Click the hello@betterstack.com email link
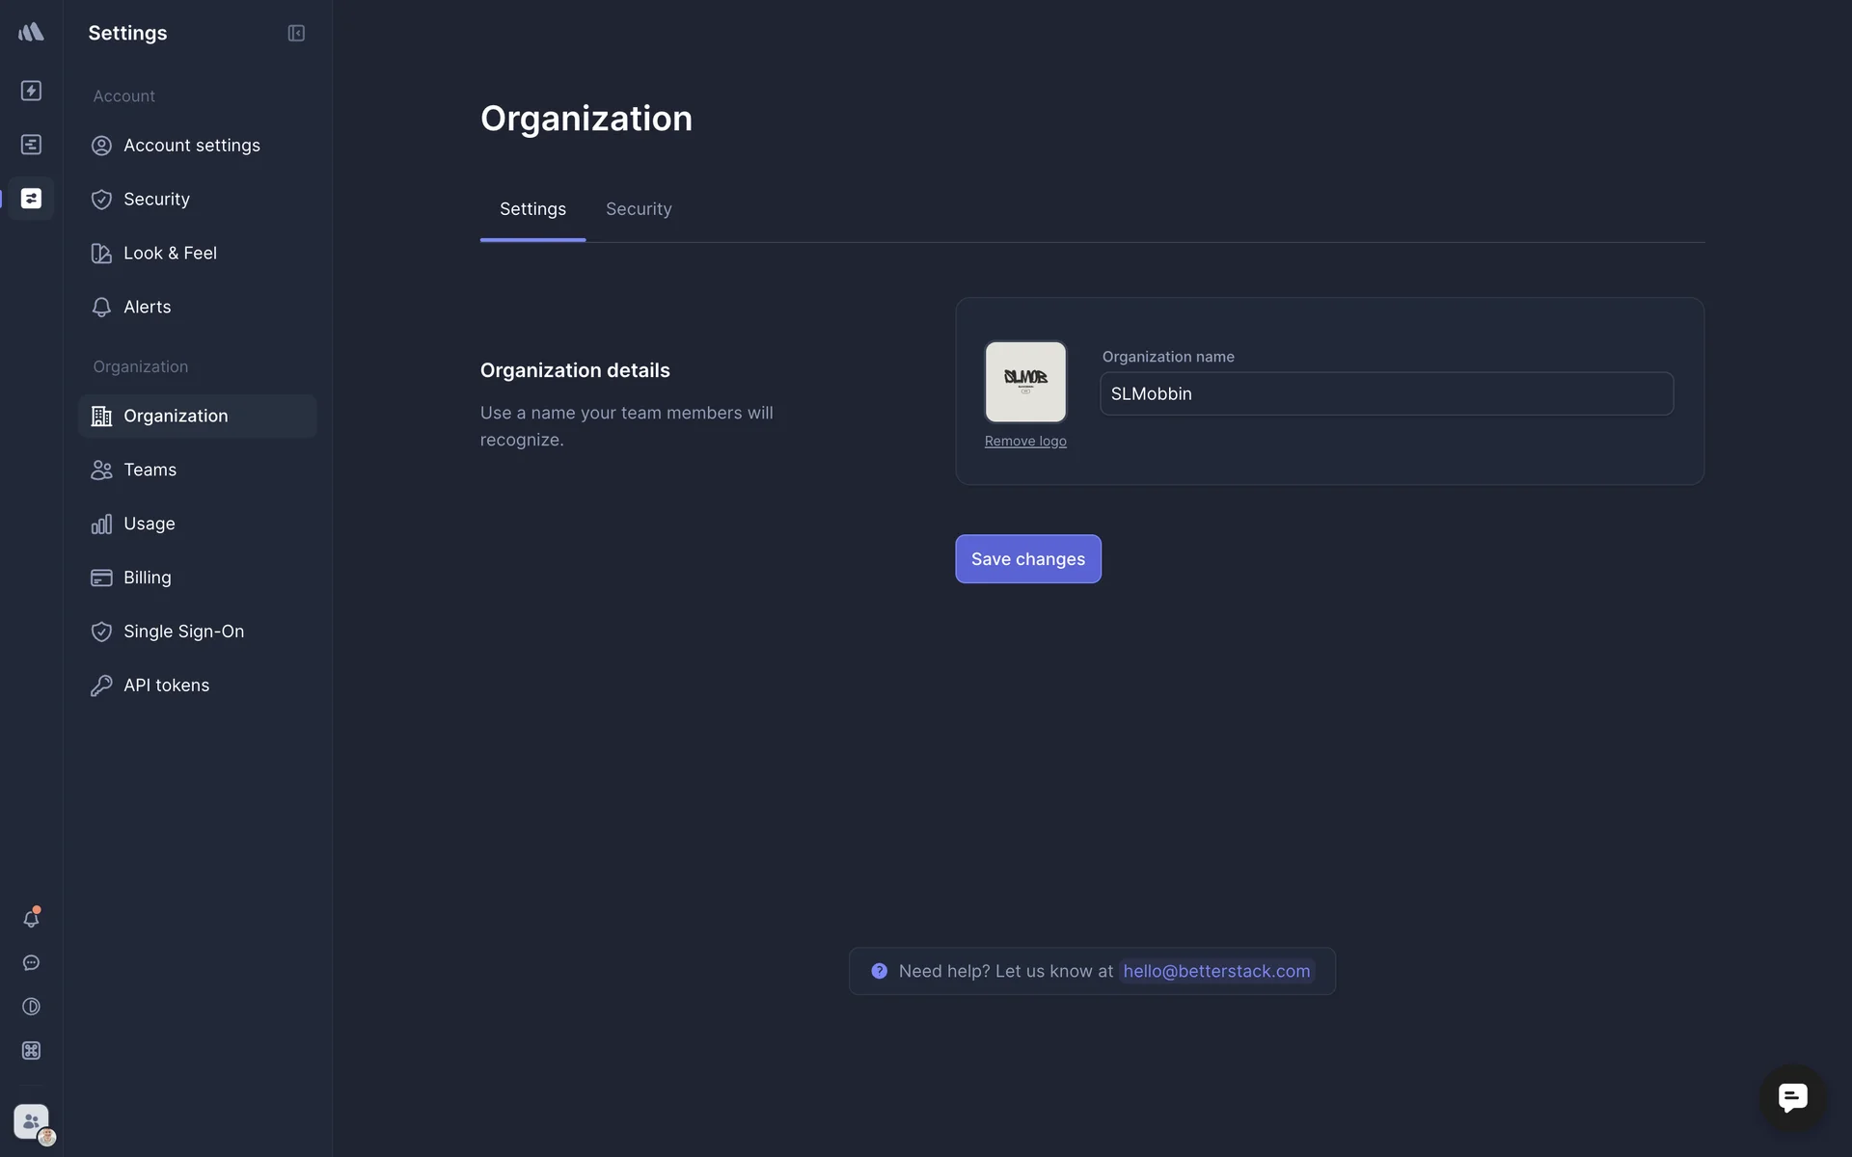 (1216, 972)
